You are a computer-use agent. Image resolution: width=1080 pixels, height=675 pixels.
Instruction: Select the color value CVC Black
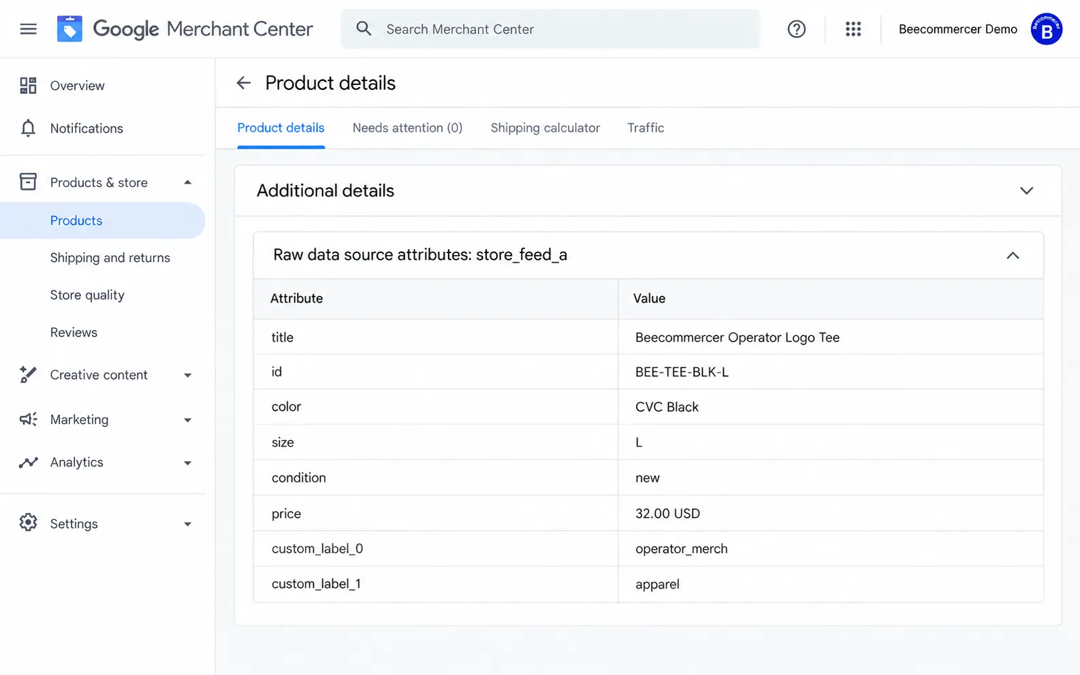(x=667, y=407)
